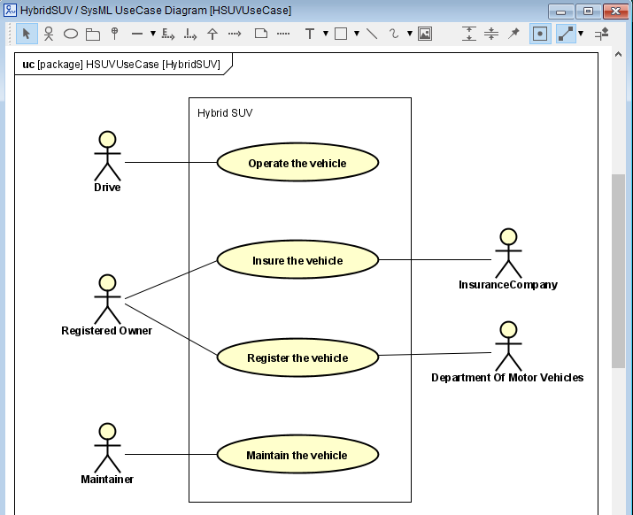Click the InsuranceCompany actor figure
633x515 pixels.
(509, 253)
